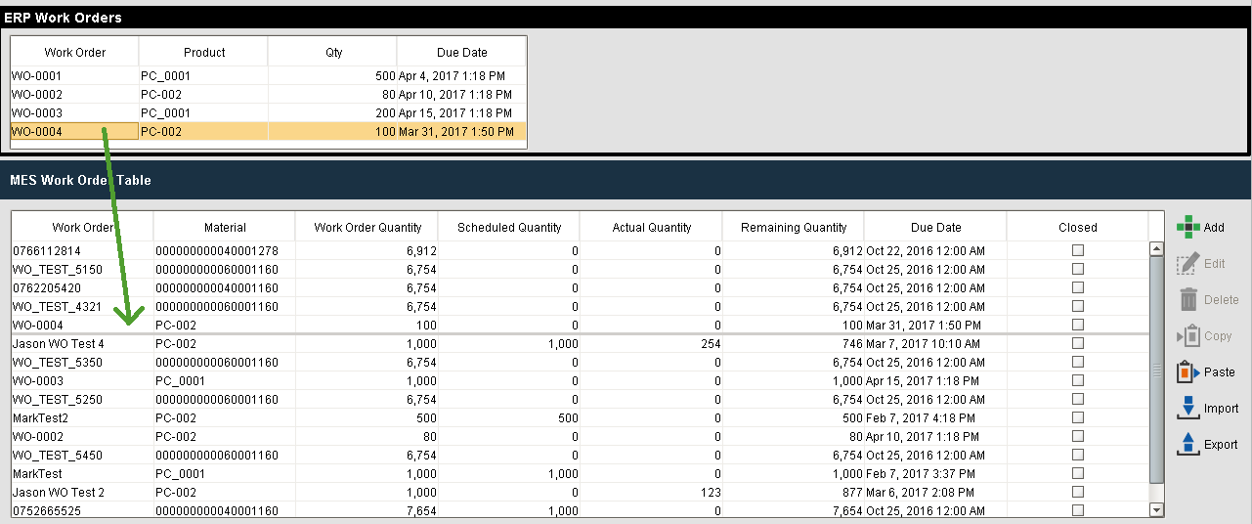Check the Closed box for Jason WO Test 4
The image size is (1252, 524).
[x=1078, y=343]
